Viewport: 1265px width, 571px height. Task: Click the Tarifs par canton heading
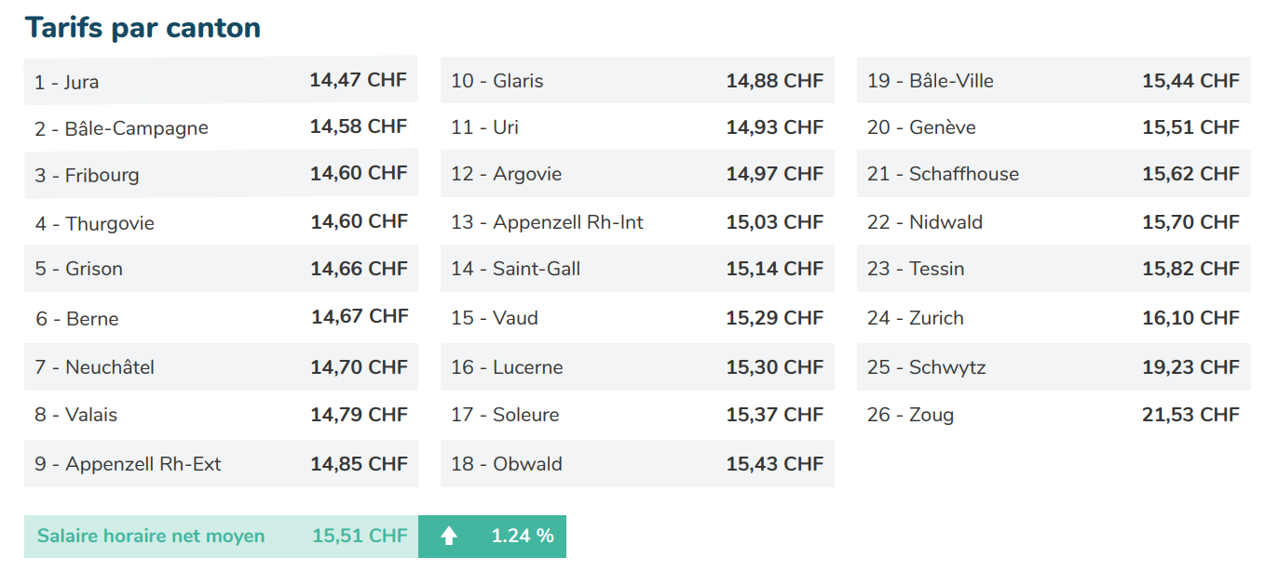pos(143,28)
